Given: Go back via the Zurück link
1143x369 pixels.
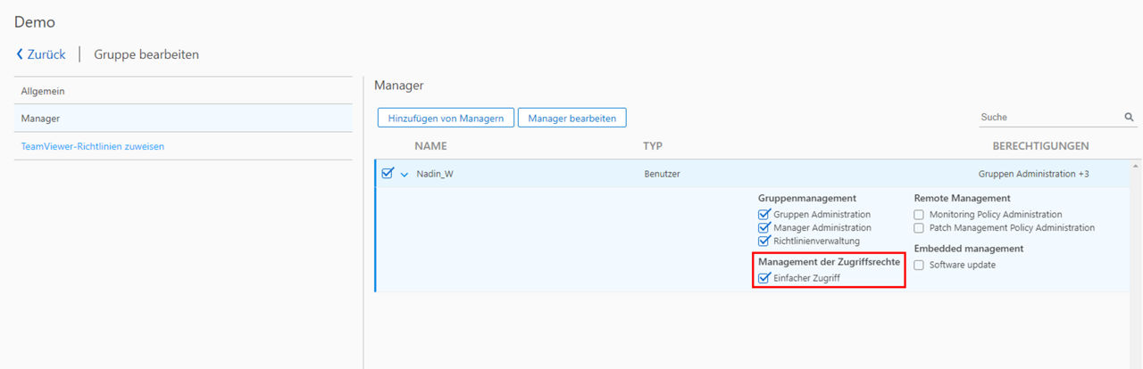Looking at the screenshot, I should pos(41,54).
